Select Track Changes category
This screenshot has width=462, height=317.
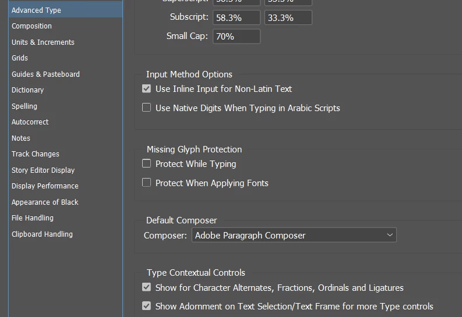click(x=36, y=154)
